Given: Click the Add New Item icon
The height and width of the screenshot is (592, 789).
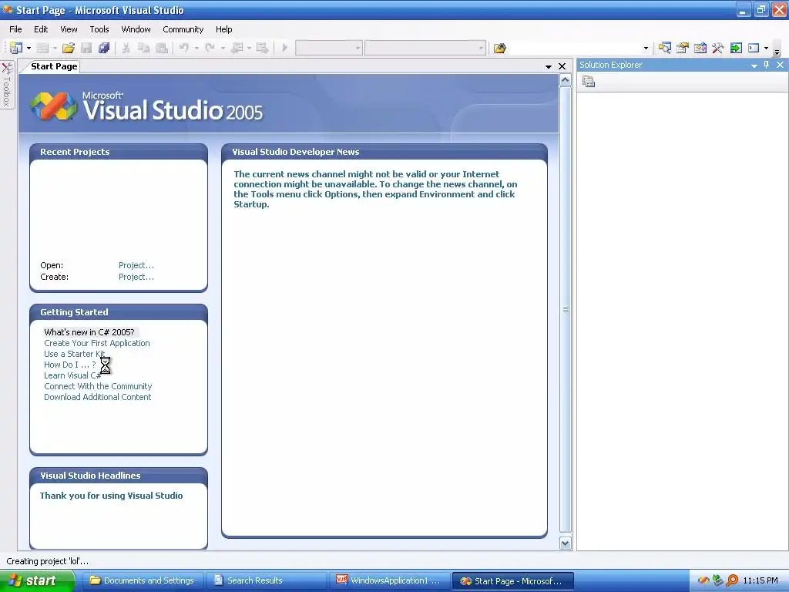Looking at the screenshot, I should click(x=43, y=48).
